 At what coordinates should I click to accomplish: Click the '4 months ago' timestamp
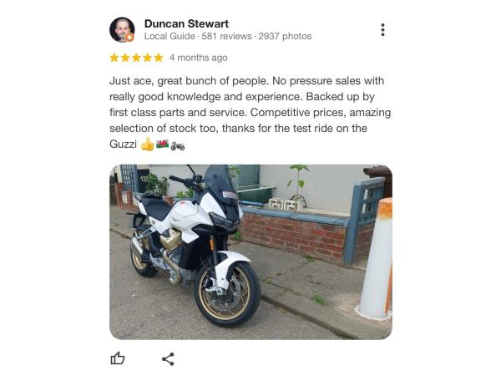tap(199, 58)
